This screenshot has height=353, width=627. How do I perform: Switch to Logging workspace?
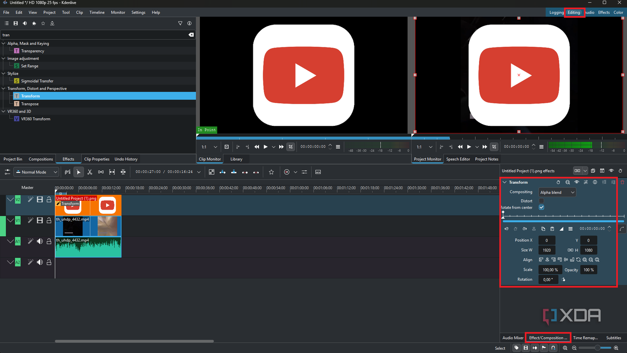tap(556, 13)
